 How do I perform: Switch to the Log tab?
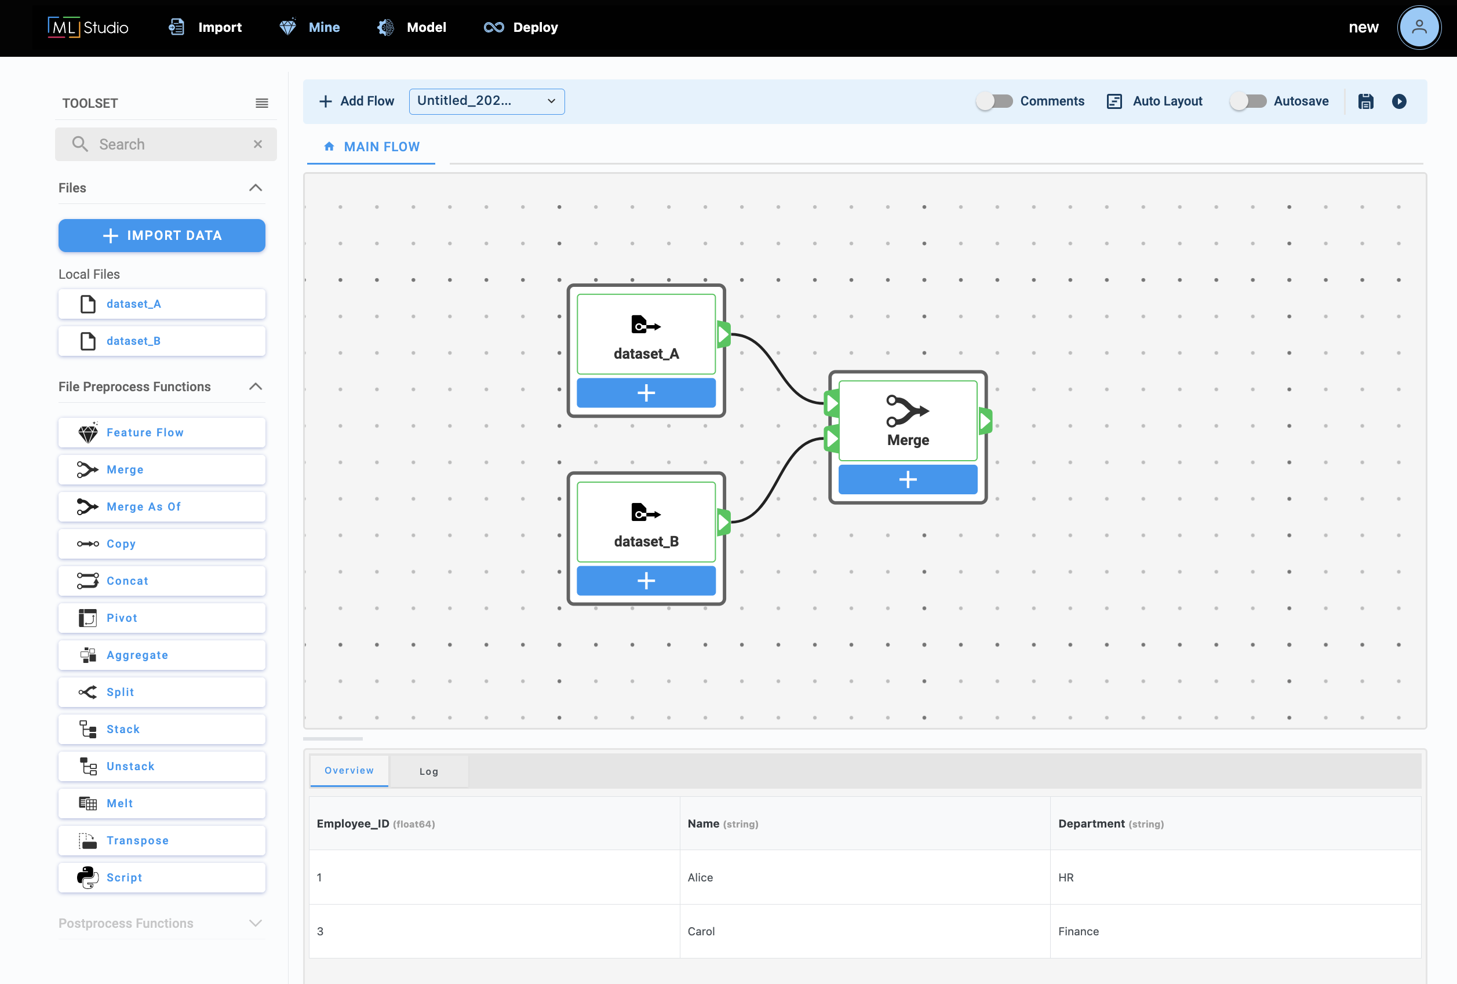tap(428, 771)
